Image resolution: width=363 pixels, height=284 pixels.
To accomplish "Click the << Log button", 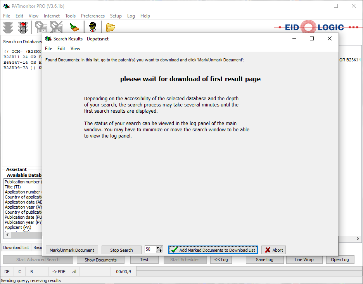I will 221,260.
